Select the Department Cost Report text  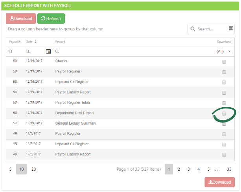(75, 113)
